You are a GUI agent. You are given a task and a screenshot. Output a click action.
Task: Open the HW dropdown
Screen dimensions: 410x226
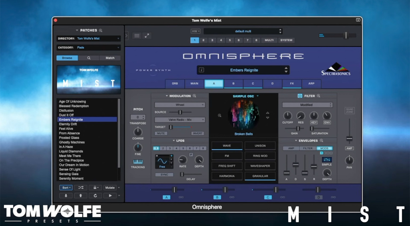click(195, 31)
